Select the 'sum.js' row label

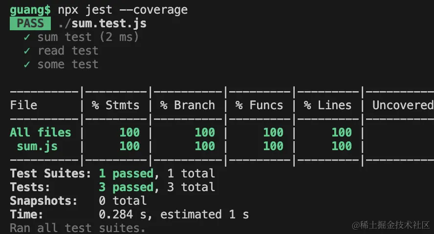(37, 146)
